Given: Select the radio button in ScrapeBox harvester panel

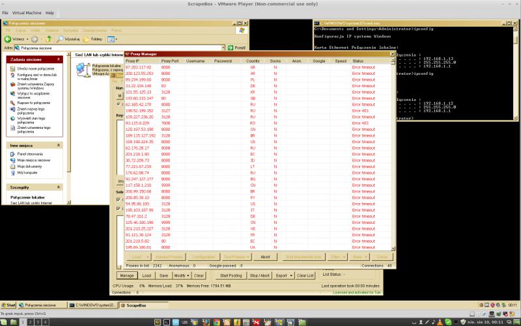Looking at the screenshot, I should click(x=119, y=103).
